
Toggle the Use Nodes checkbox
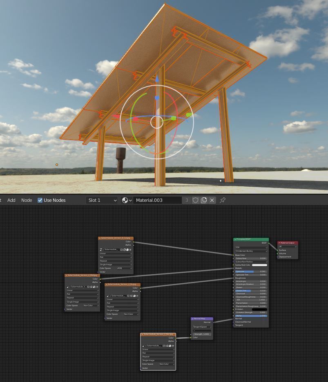click(40, 200)
